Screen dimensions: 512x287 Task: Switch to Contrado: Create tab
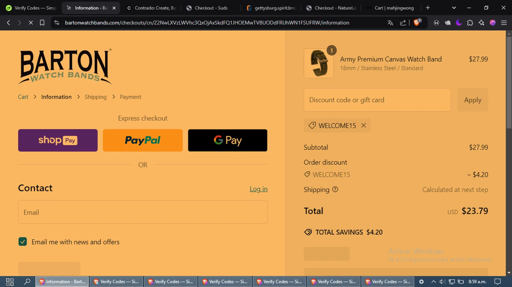coord(152,8)
